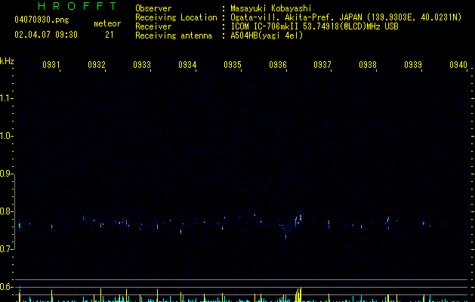Viewport: 475px width, 302px height.
Task: Click the 0.8 kHz axis label
Action: tap(6, 211)
